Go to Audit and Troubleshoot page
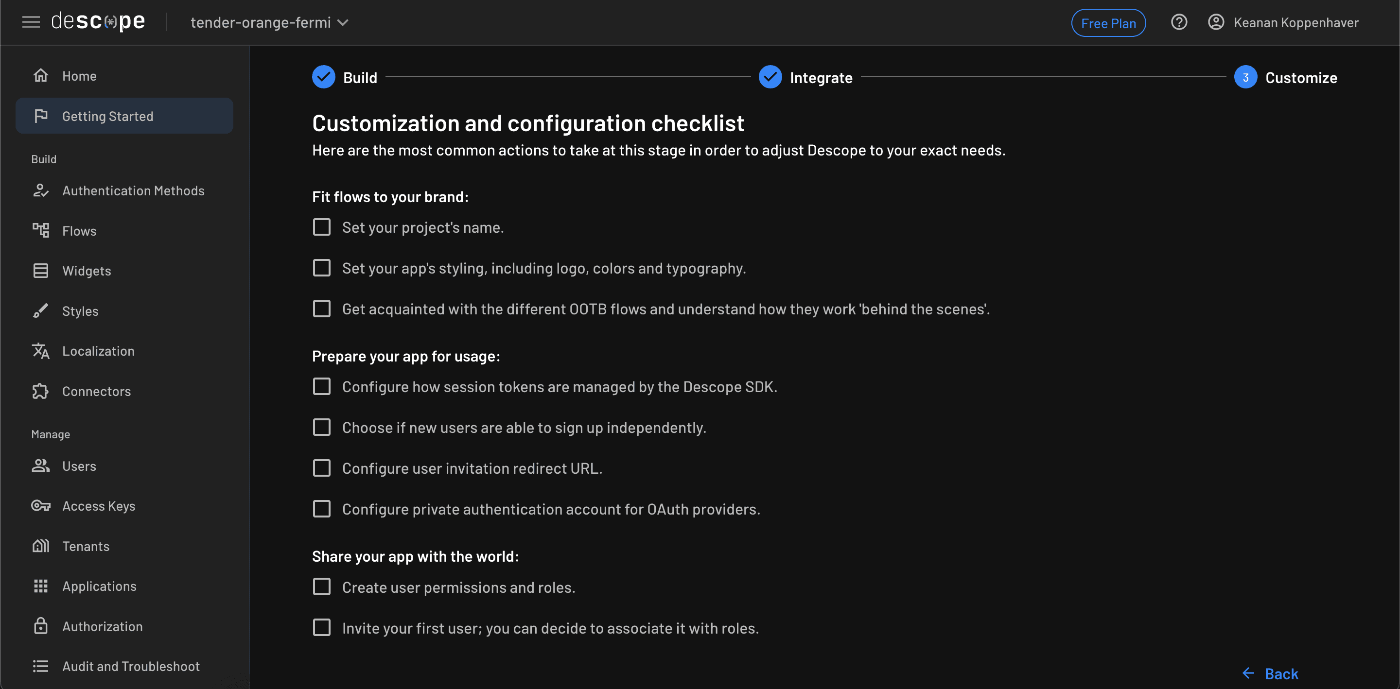Viewport: 1400px width, 689px height. coord(130,666)
